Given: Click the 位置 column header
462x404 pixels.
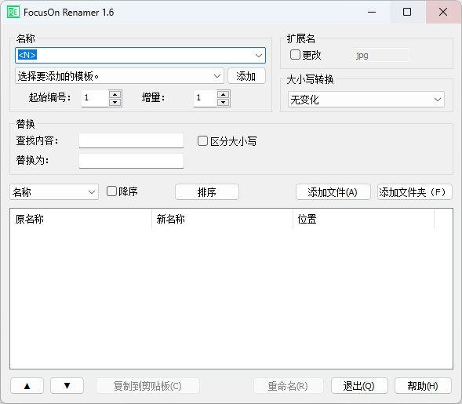Looking at the screenshot, I should 364,219.
